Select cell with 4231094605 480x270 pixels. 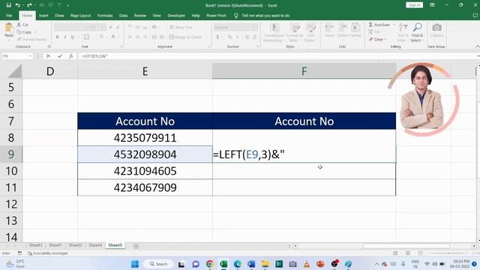coord(145,171)
